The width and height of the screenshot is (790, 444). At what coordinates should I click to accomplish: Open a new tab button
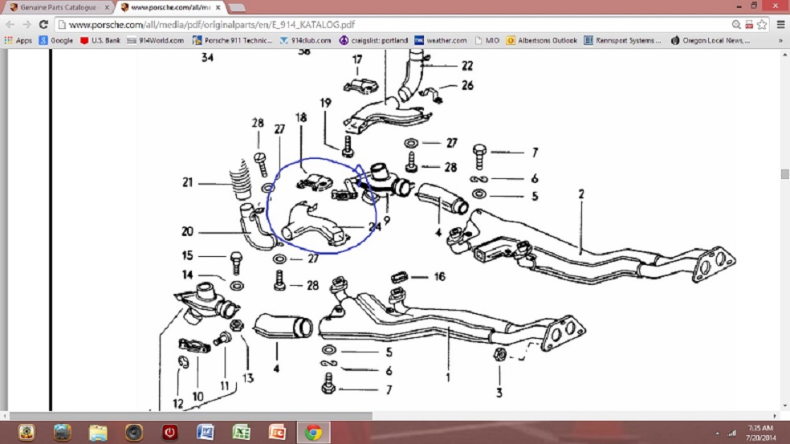point(238,7)
